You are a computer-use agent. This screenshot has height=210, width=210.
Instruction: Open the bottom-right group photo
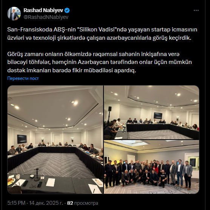pyautogui.click(x=151, y=167)
